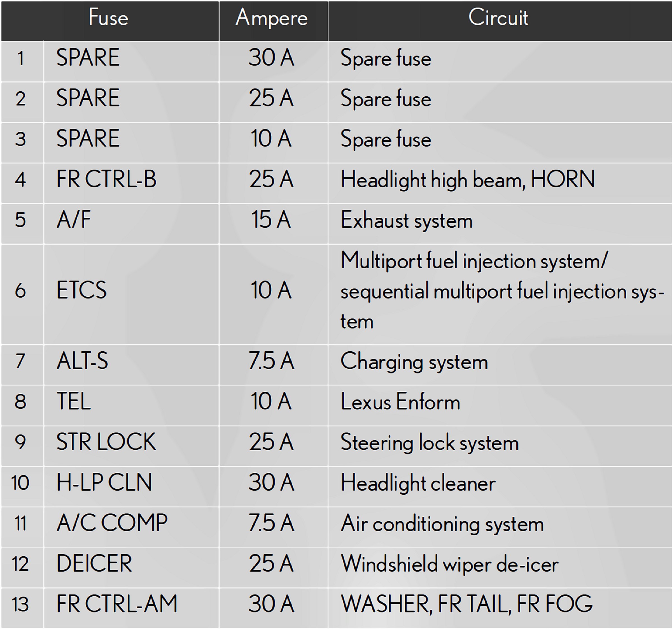Click the ALT-S fuse name
Image resolution: width=672 pixels, height=629 pixels.
83,361
